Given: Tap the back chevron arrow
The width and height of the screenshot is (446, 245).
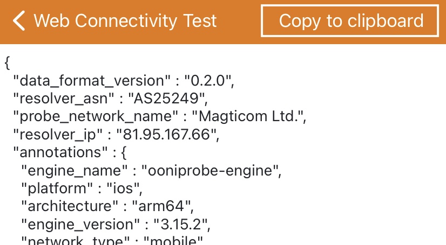Looking at the screenshot, I should tap(19, 22).
